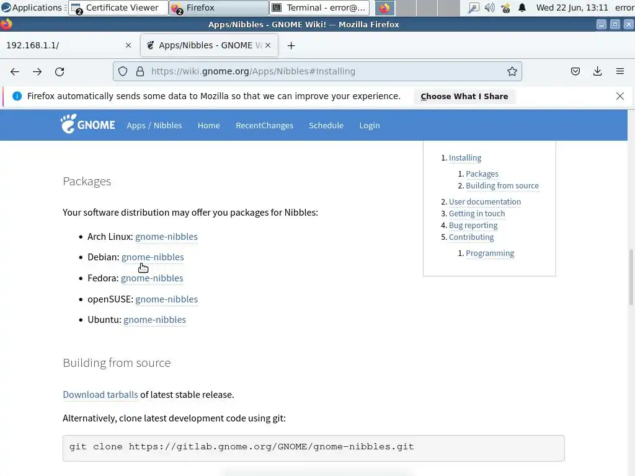Open notifications bell in system tray
Image resolution: width=635 pixels, height=476 pixels.
coord(522,7)
